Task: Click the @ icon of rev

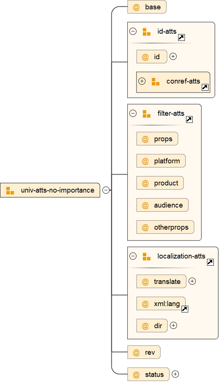Action: 136,353
